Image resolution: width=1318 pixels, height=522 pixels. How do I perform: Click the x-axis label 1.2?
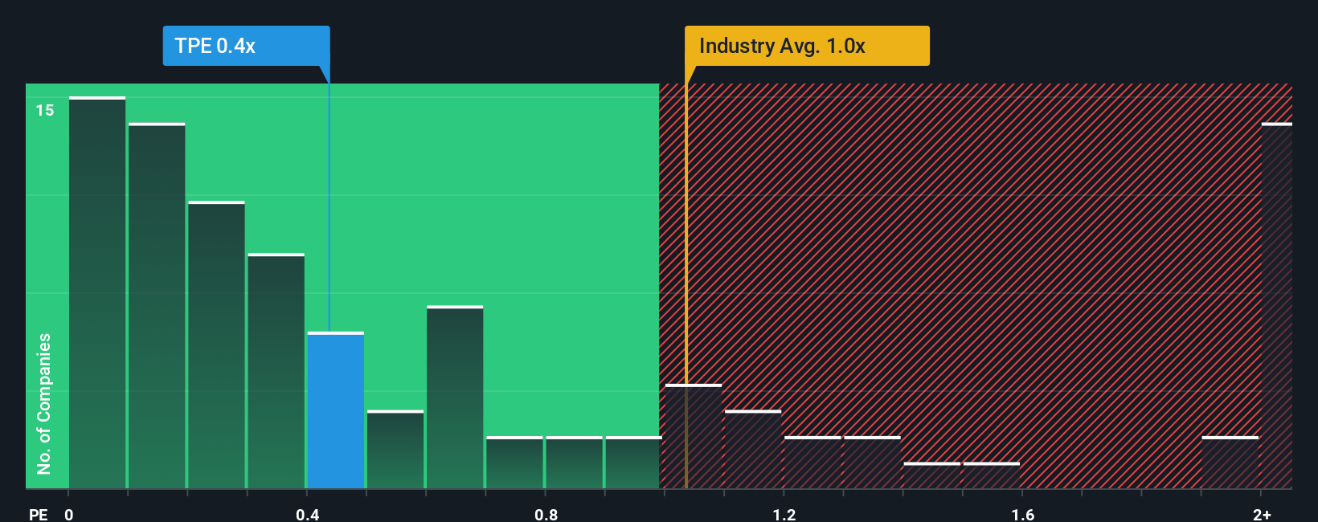pyautogui.click(x=784, y=514)
